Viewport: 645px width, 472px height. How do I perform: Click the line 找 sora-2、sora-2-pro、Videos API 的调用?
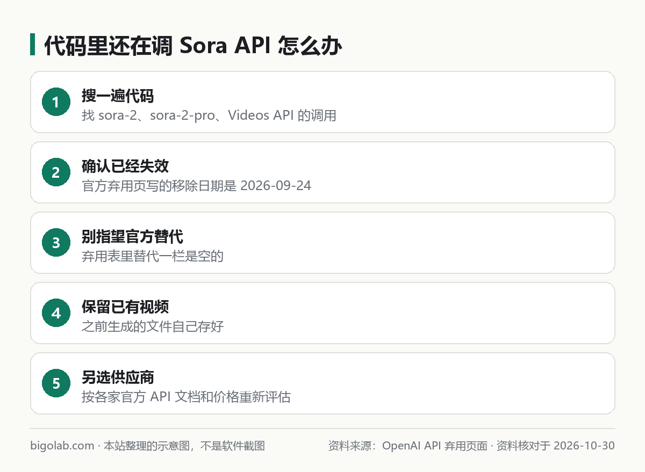pyautogui.click(x=209, y=115)
